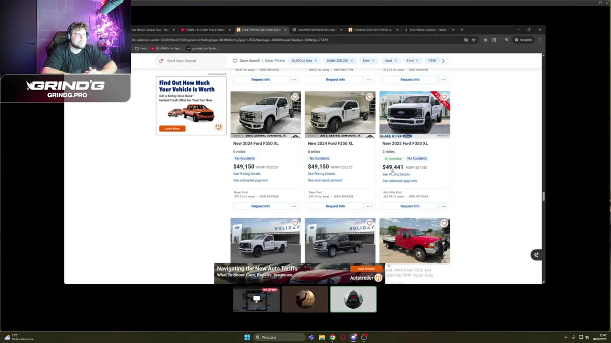Click the Start New Search field
Image resolution: width=611 pixels, height=343 pixels.
tap(191, 61)
